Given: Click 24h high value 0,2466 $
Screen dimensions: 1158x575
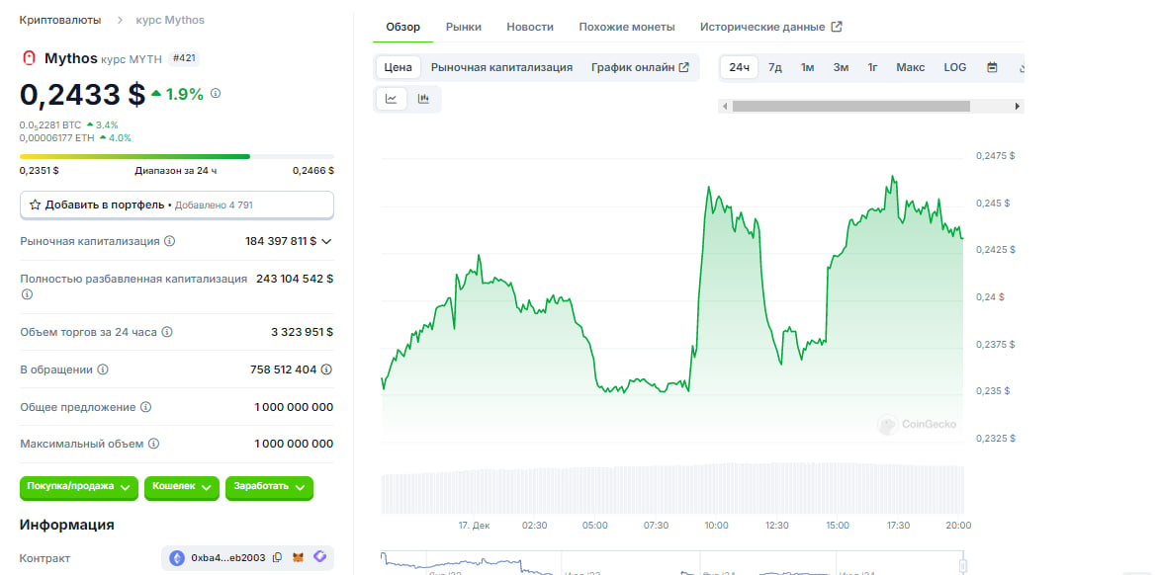Looking at the screenshot, I should click(313, 171).
